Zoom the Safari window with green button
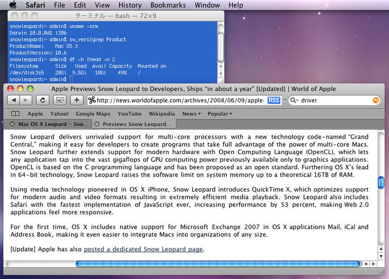Viewport: 389px width, 279px height. [30, 89]
